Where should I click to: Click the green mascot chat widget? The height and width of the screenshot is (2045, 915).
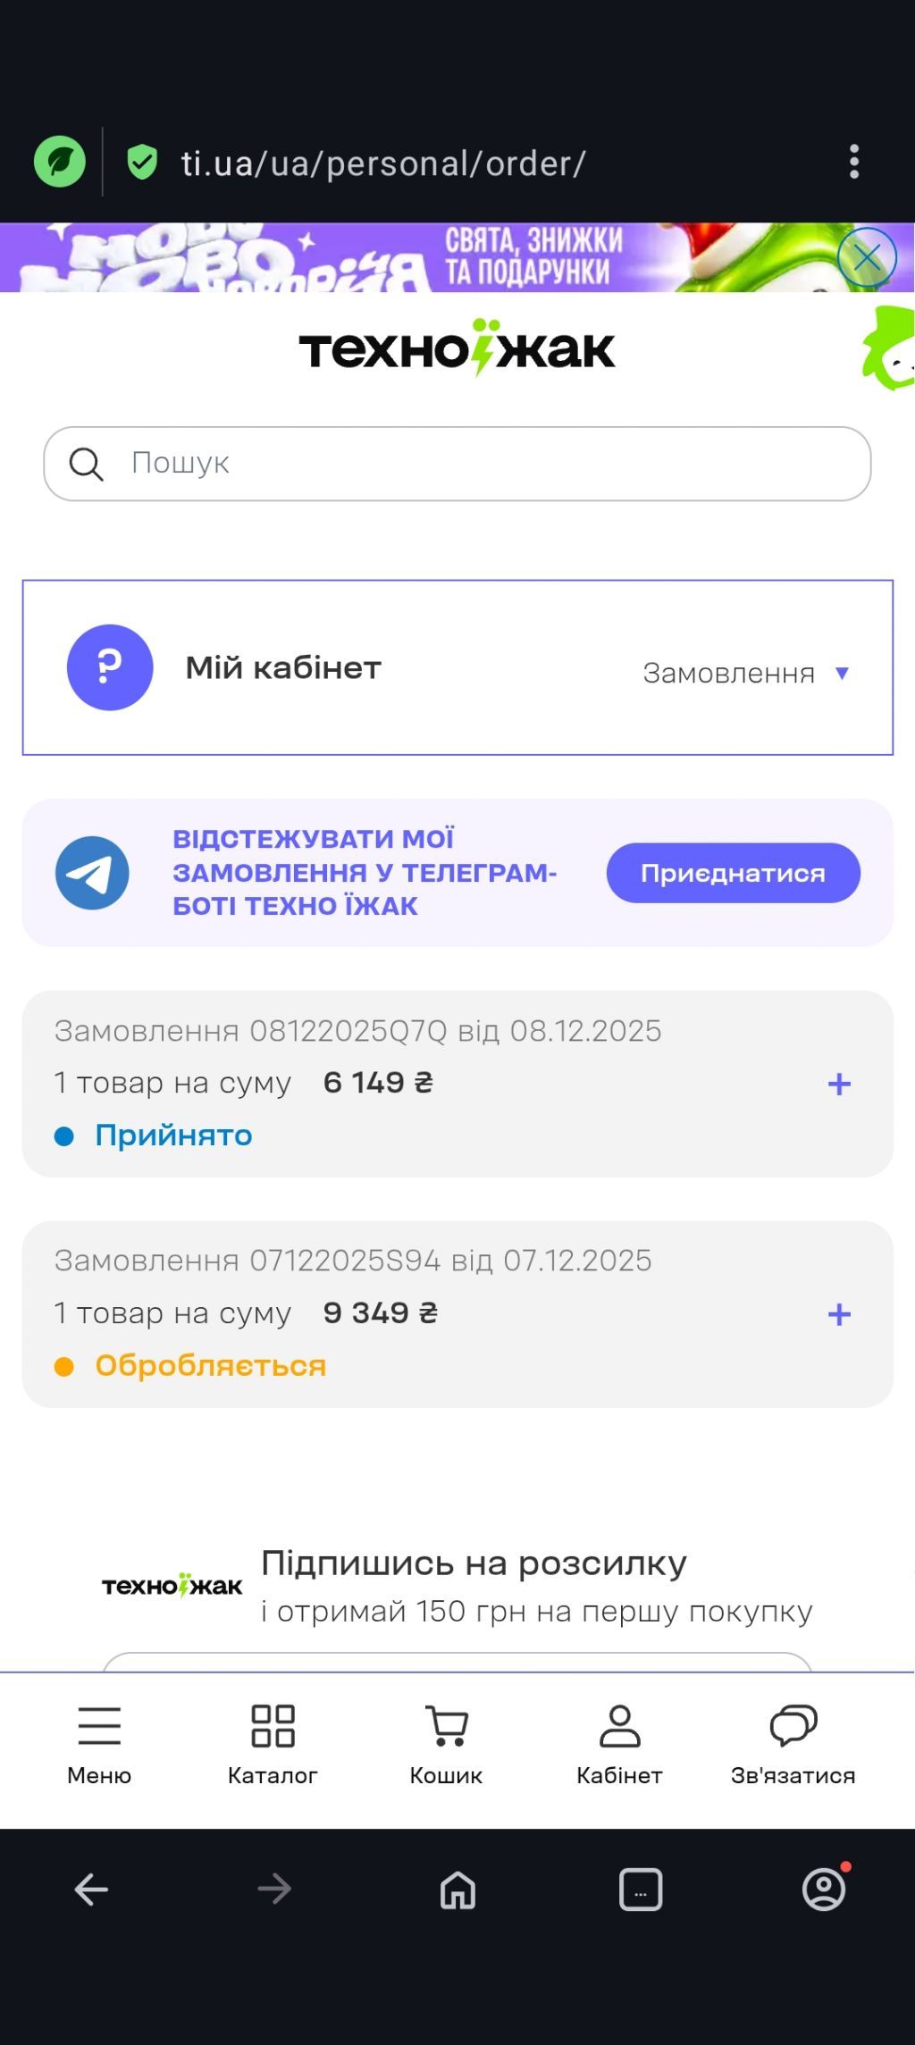[x=890, y=350]
